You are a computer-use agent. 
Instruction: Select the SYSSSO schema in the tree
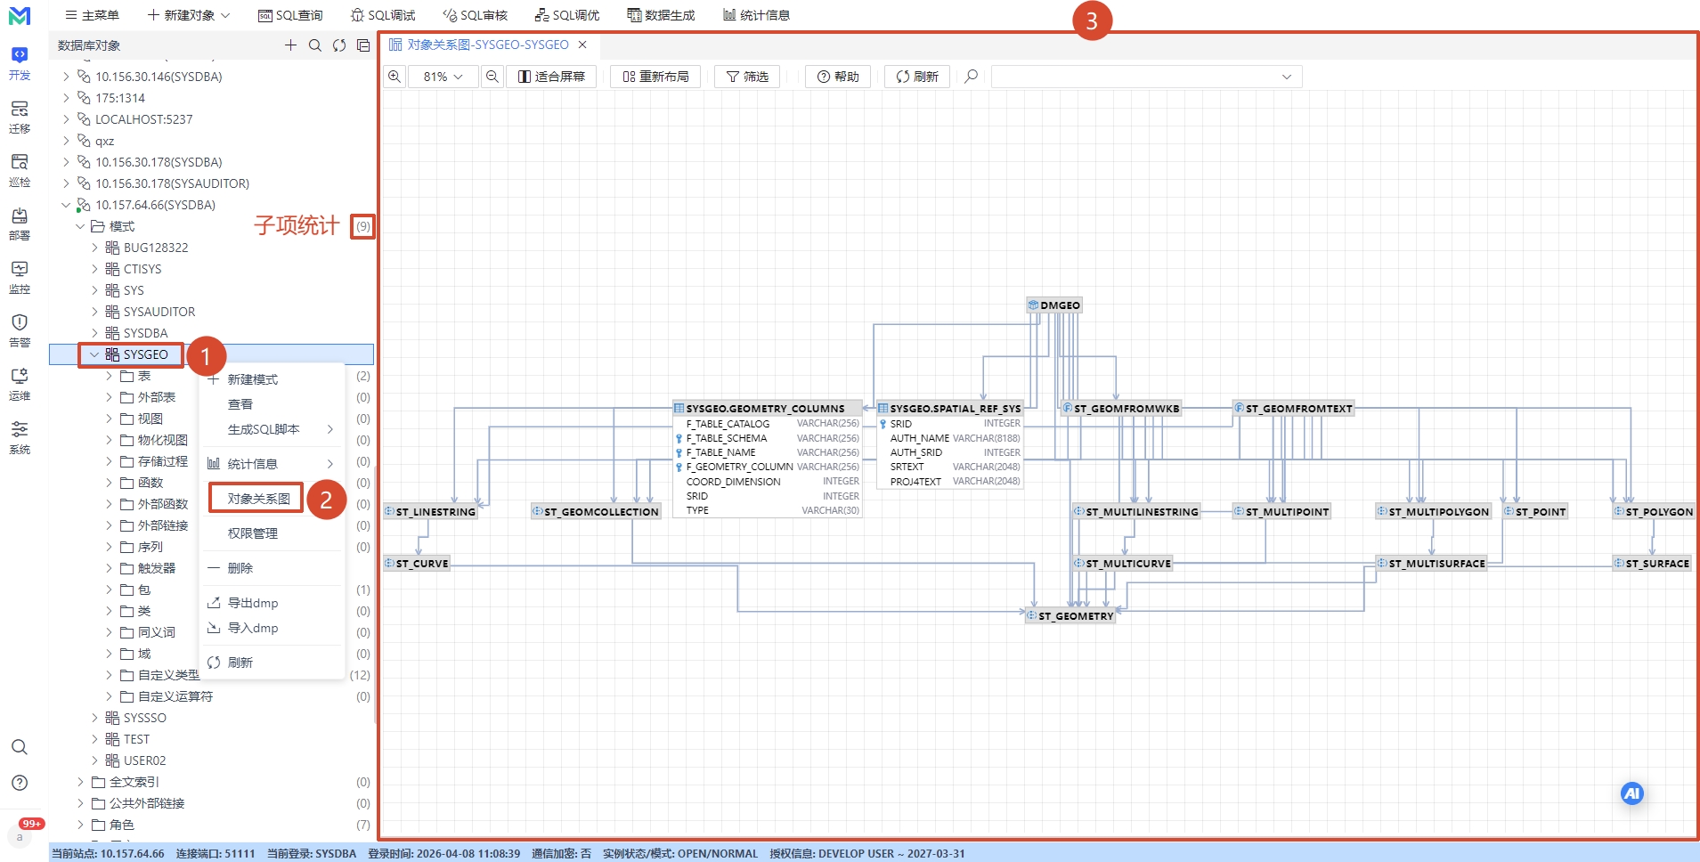click(144, 718)
